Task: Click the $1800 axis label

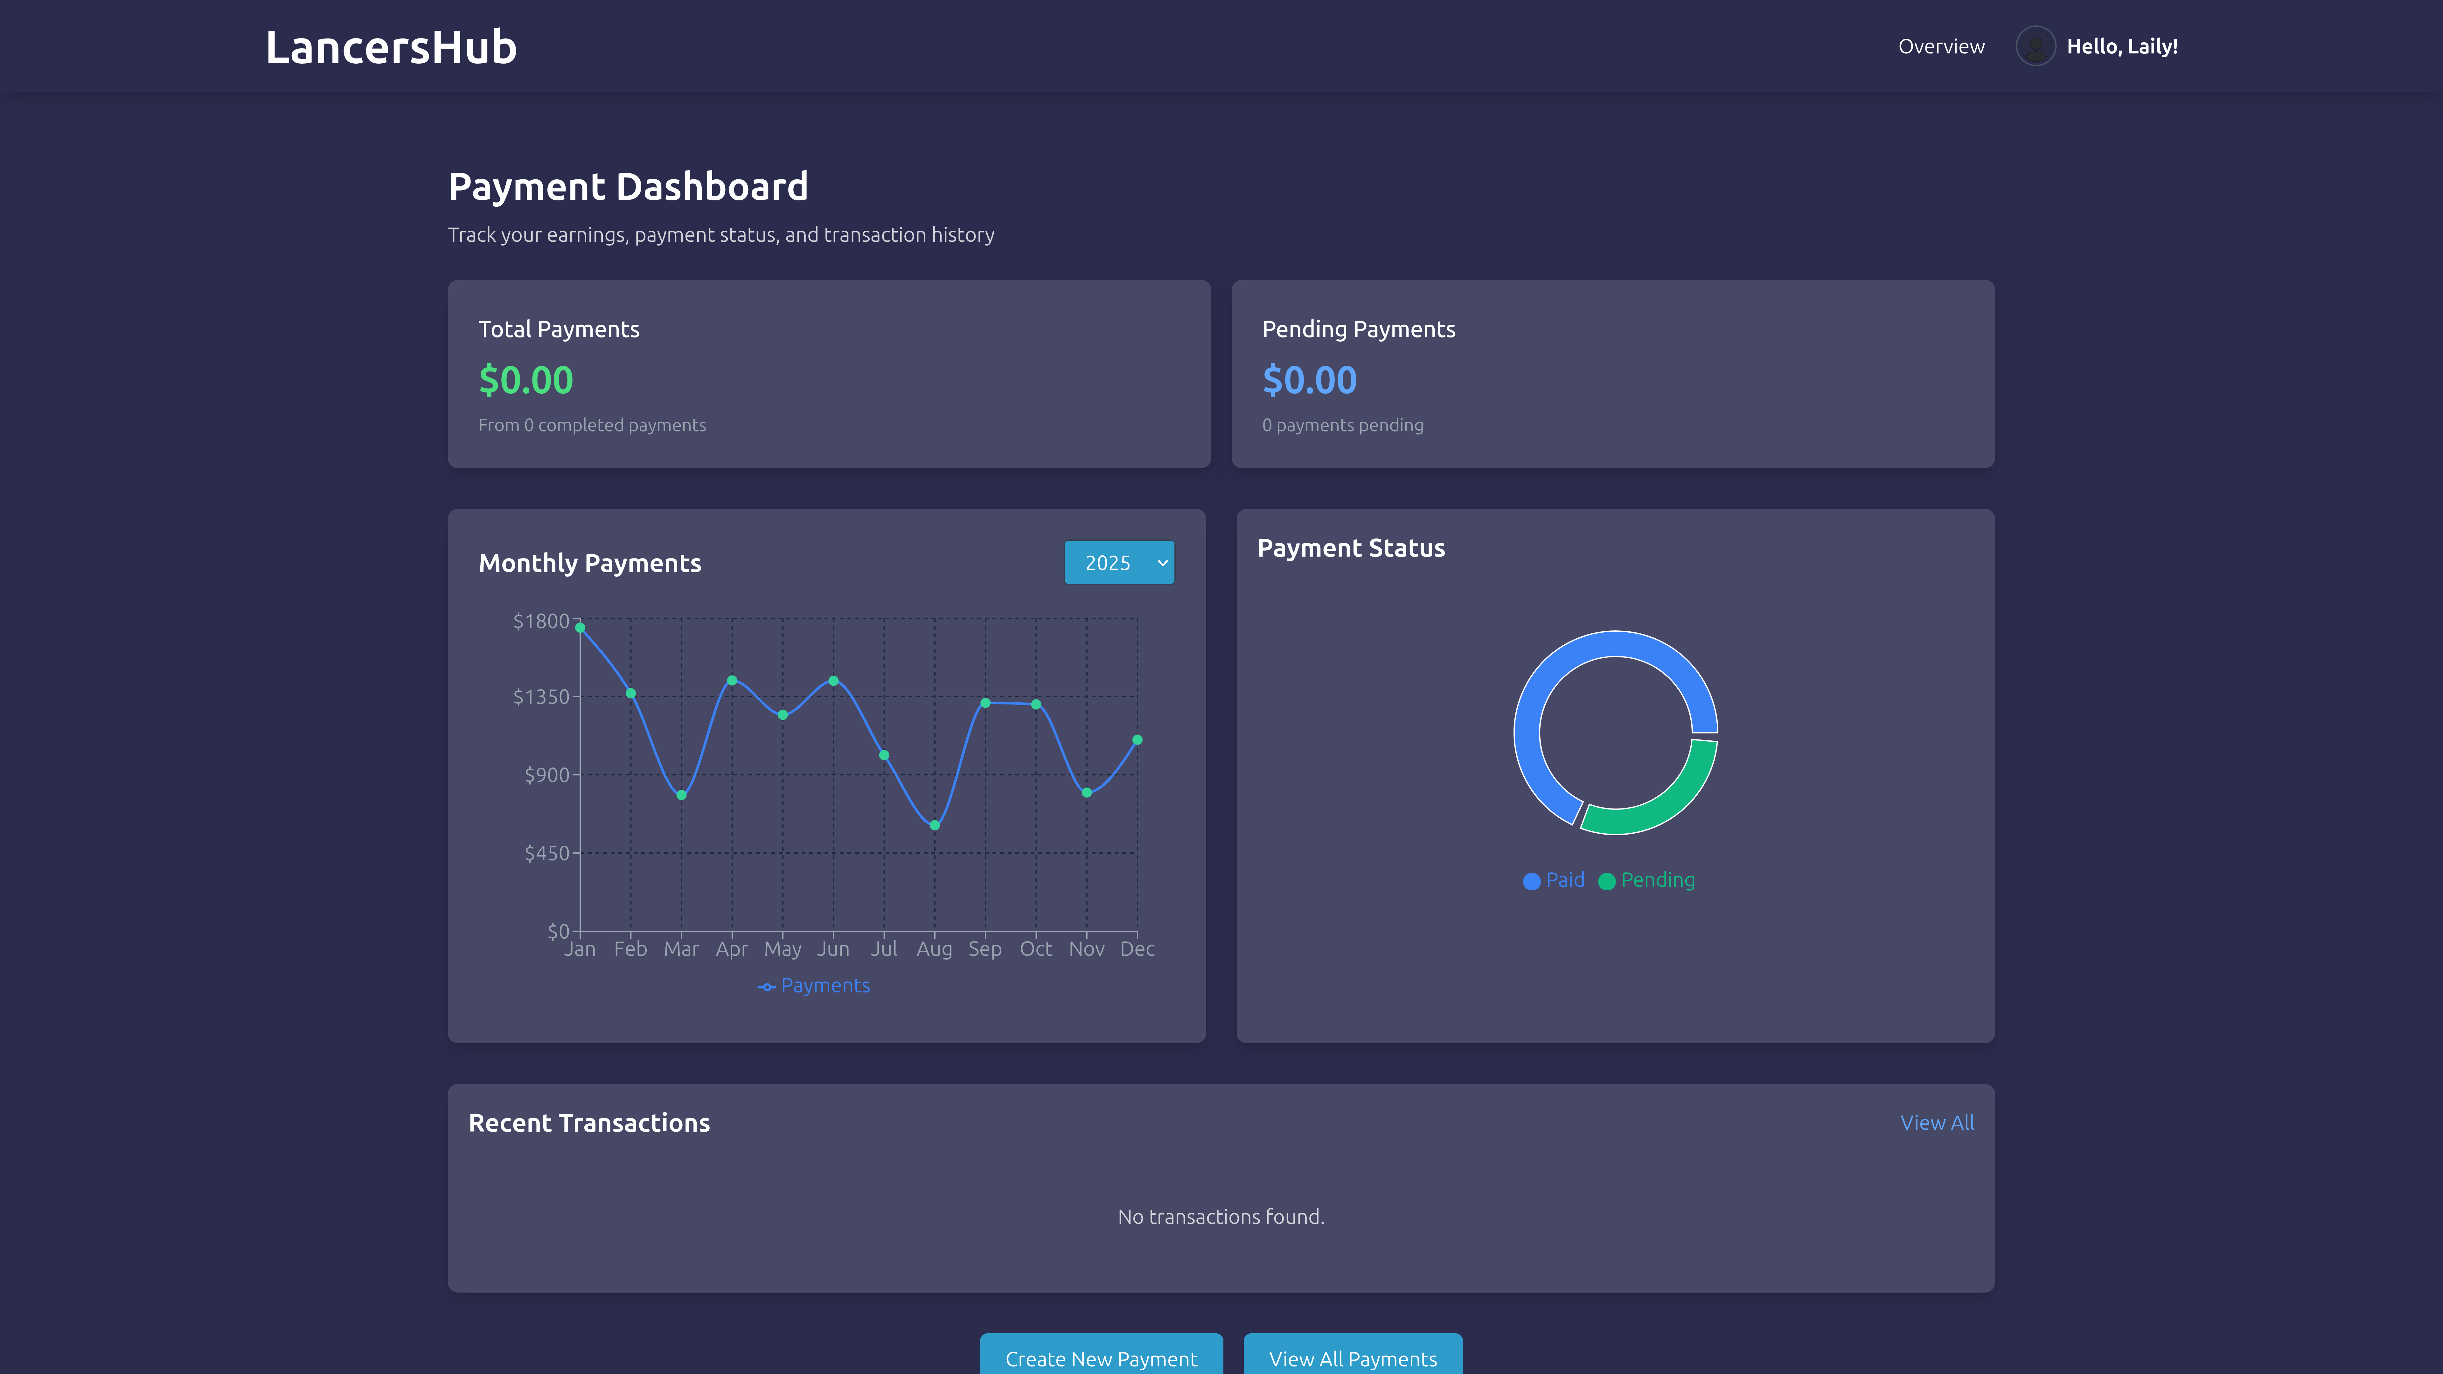Action: point(541,621)
